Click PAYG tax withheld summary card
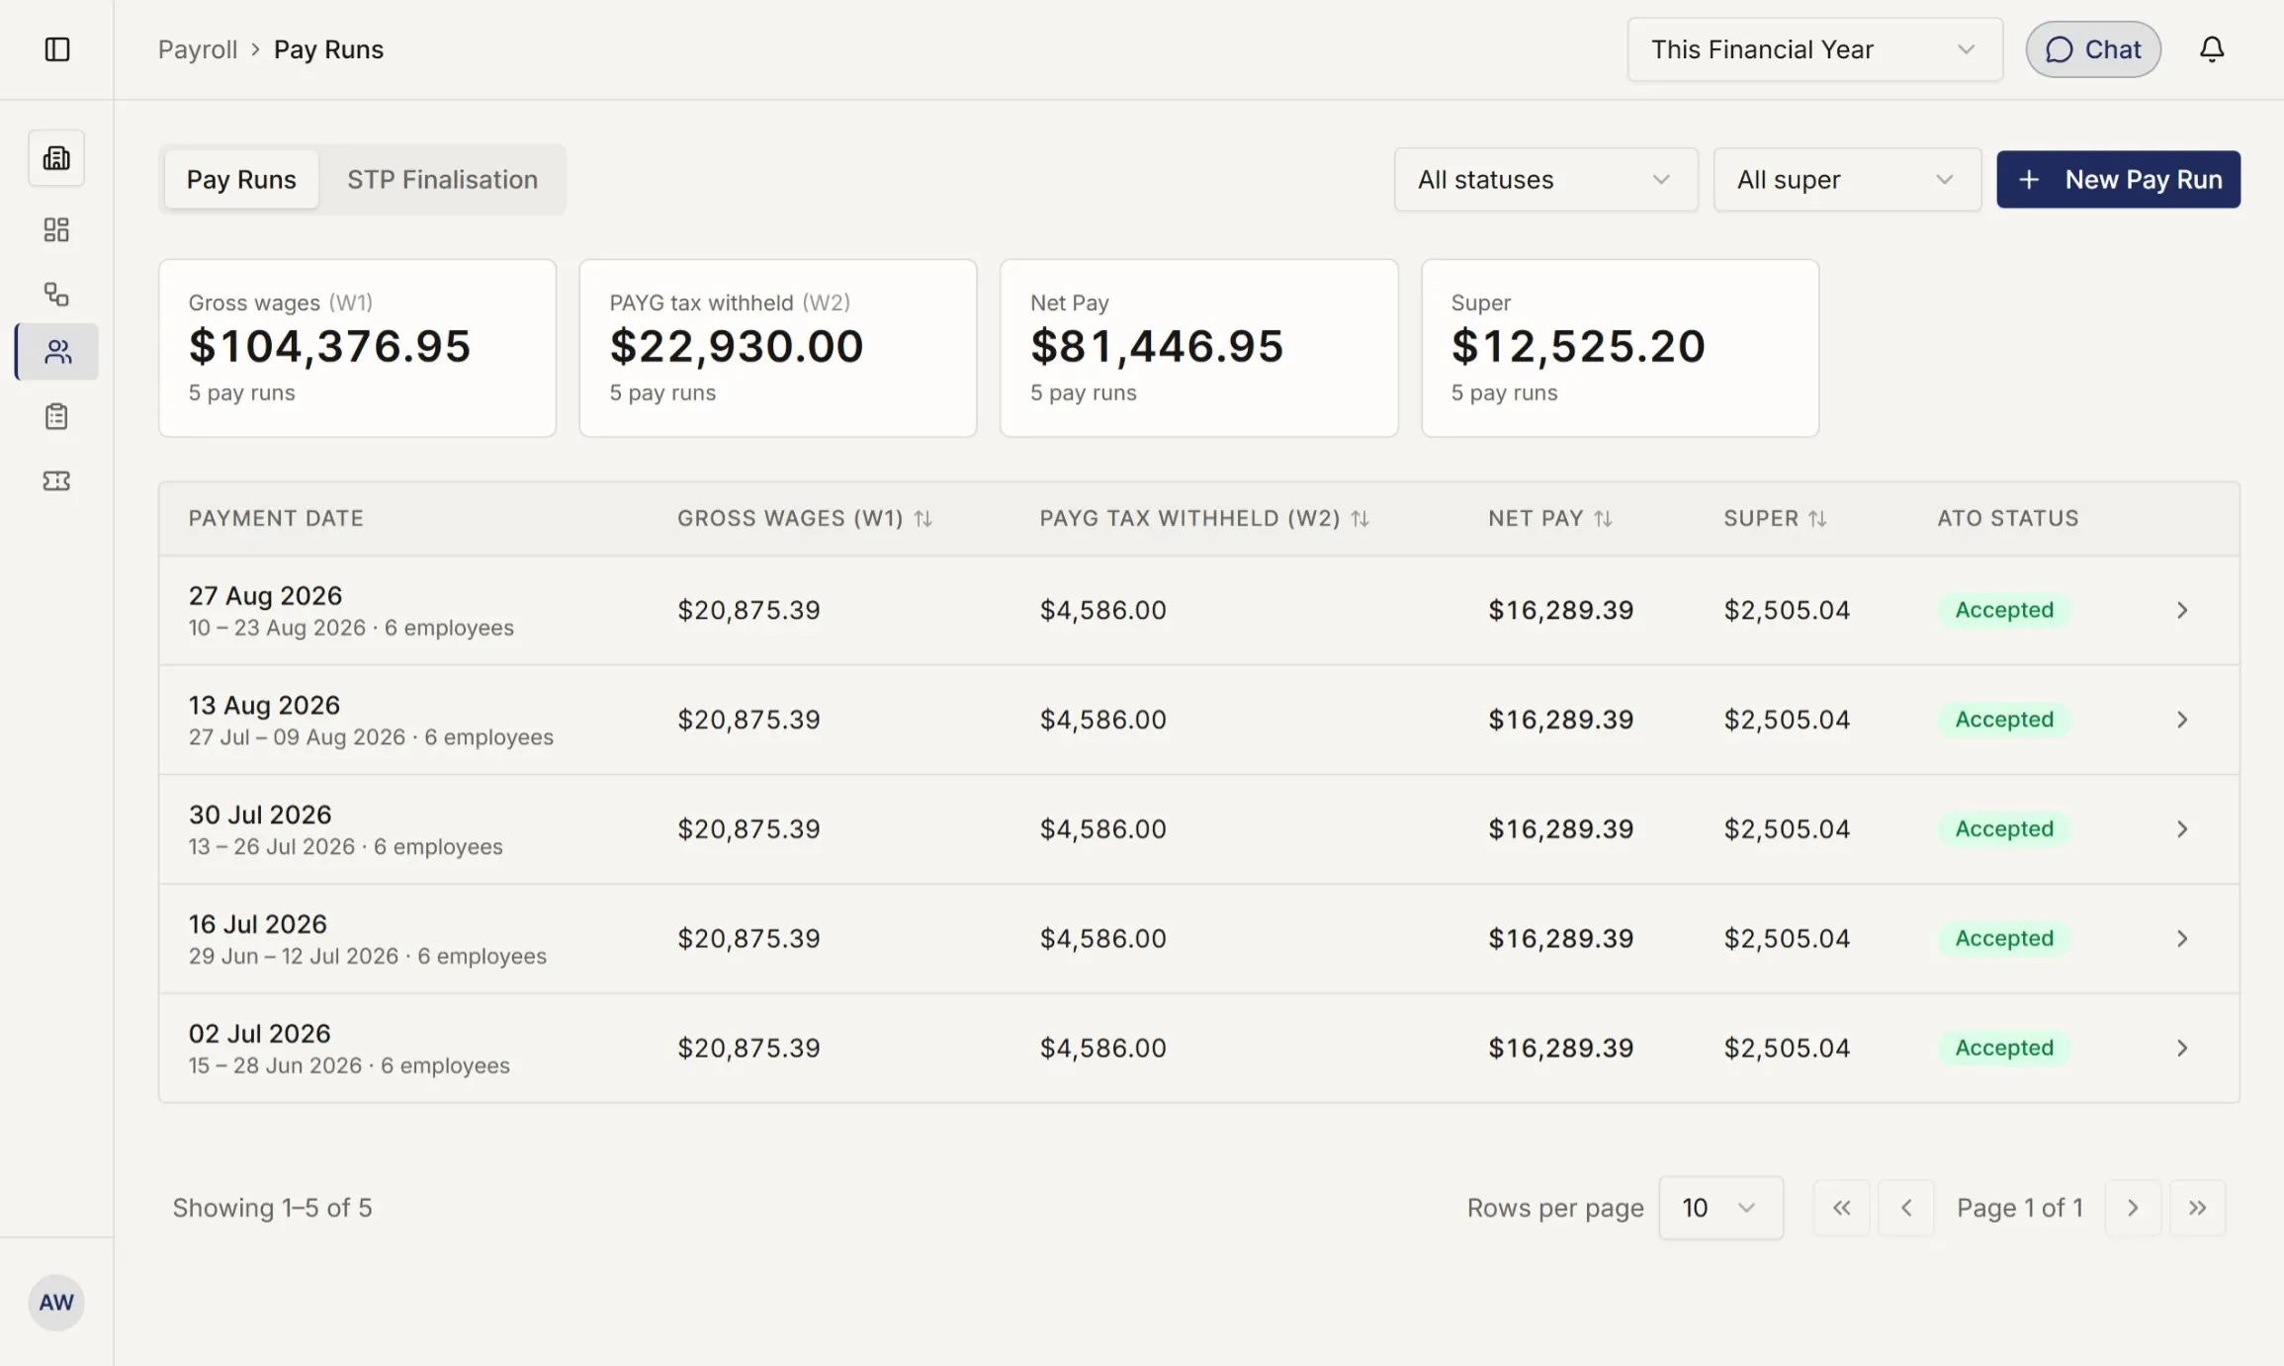Image resolution: width=2284 pixels, height=1366 pixels. (x=778, y=348)
